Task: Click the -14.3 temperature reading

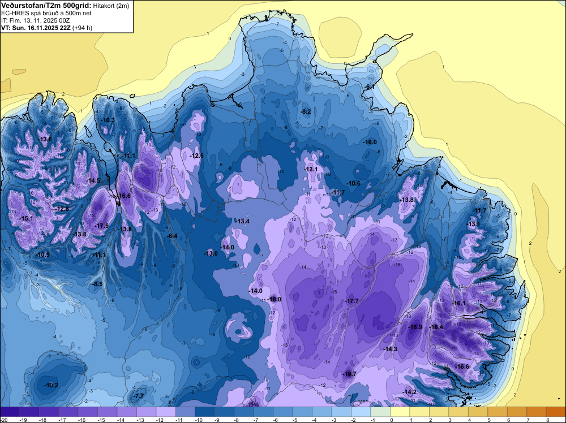Action: 390,349
